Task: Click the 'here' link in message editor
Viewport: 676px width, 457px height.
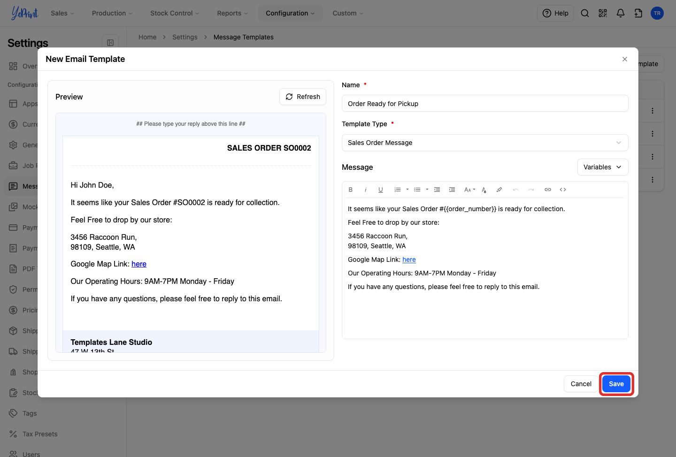Action: click(x=409, y=259)
